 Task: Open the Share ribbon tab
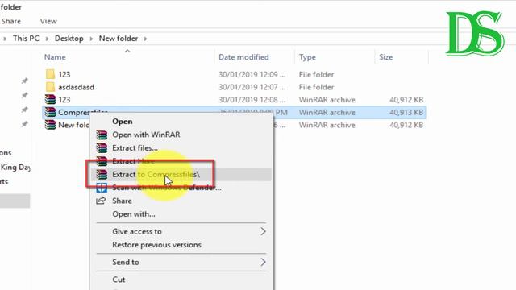[x=10, y=21]
